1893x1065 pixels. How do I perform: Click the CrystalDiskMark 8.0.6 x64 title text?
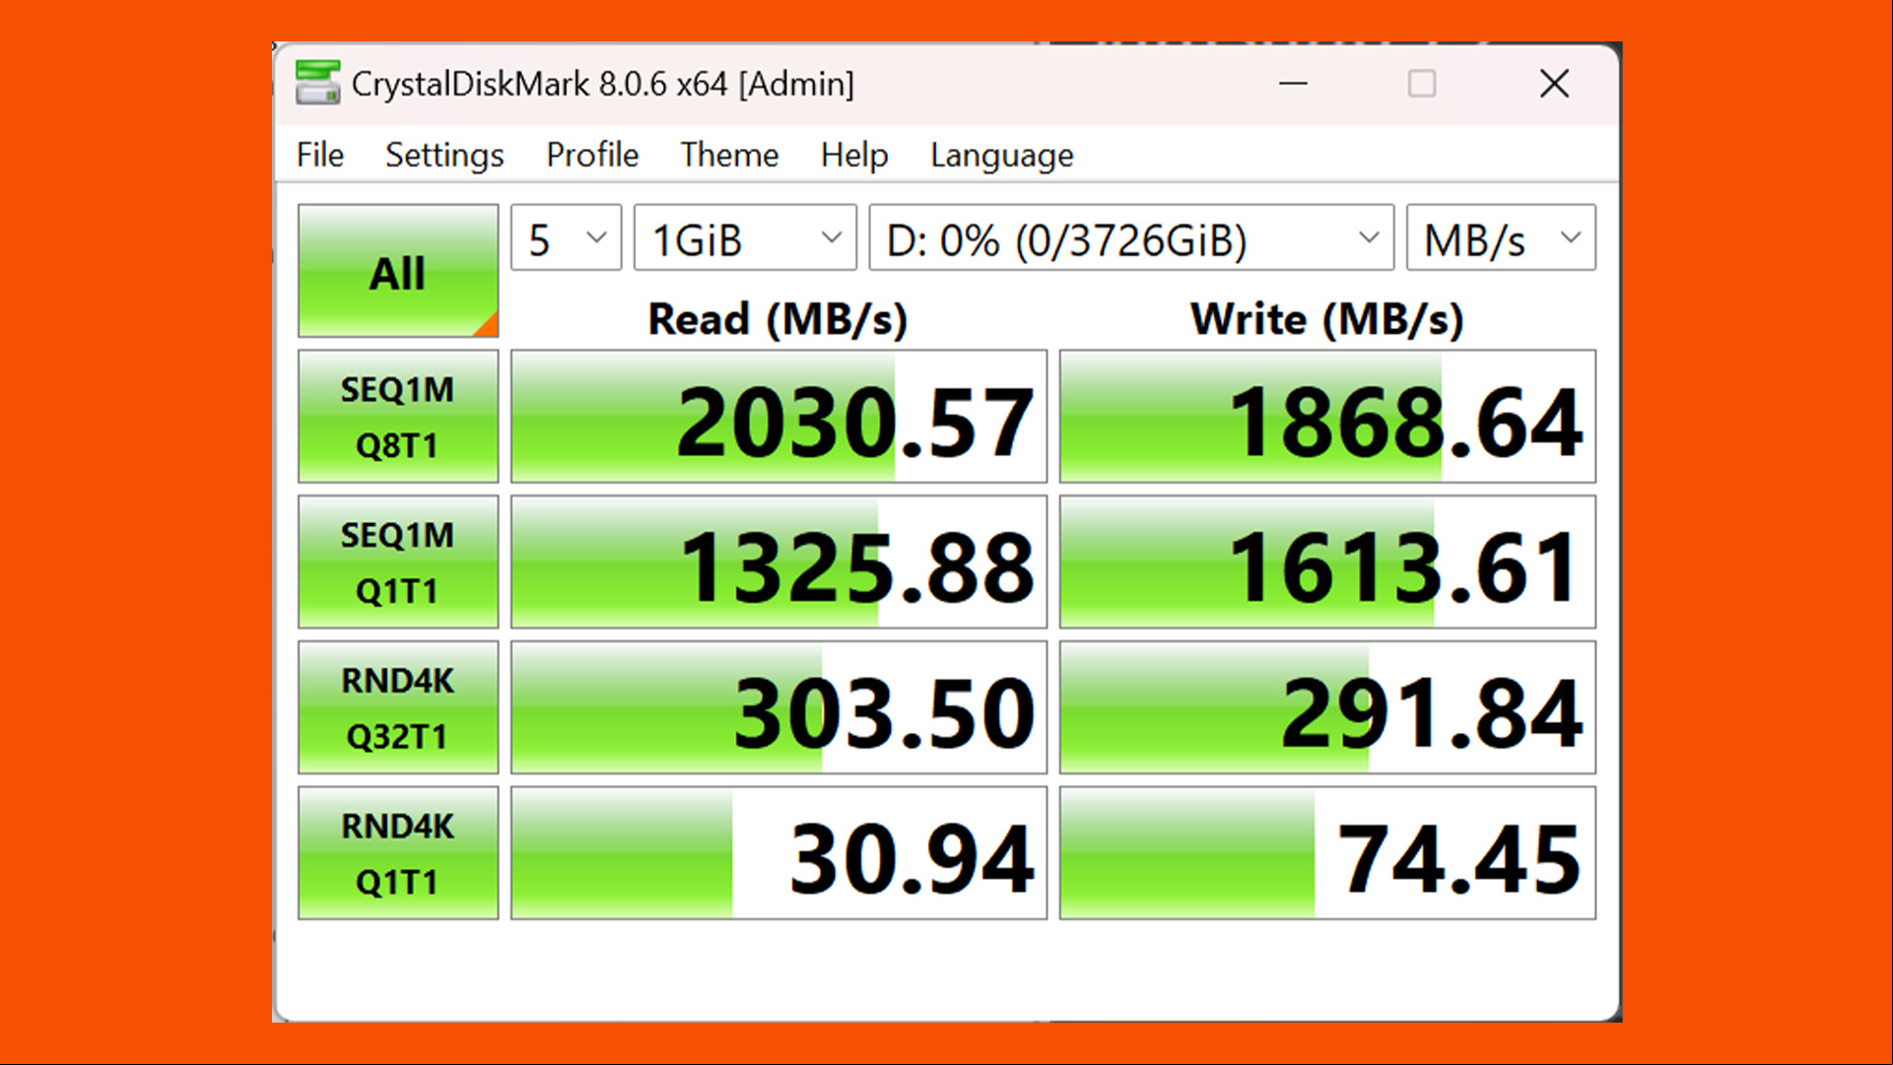602,84
